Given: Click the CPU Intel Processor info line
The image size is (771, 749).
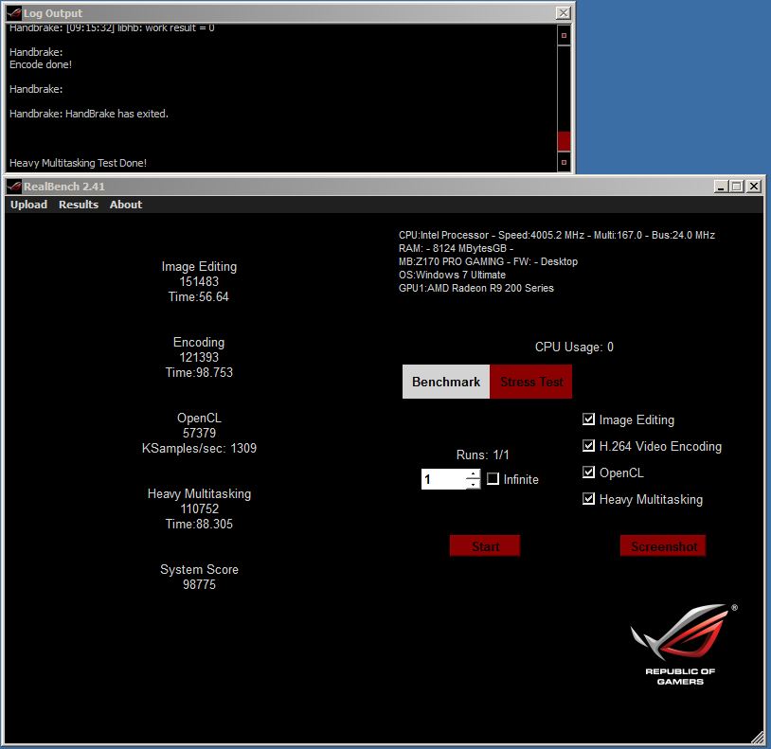Looking at the screenshot, I should pos(557,235).
